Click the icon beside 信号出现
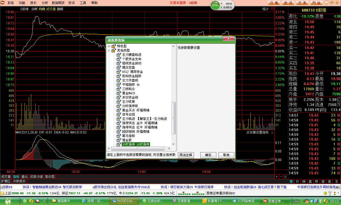341x205 pixels. pyautogui.click(x=119, y=115)
